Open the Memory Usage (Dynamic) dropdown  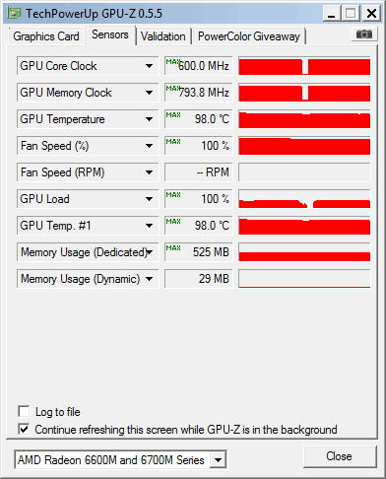149,279
